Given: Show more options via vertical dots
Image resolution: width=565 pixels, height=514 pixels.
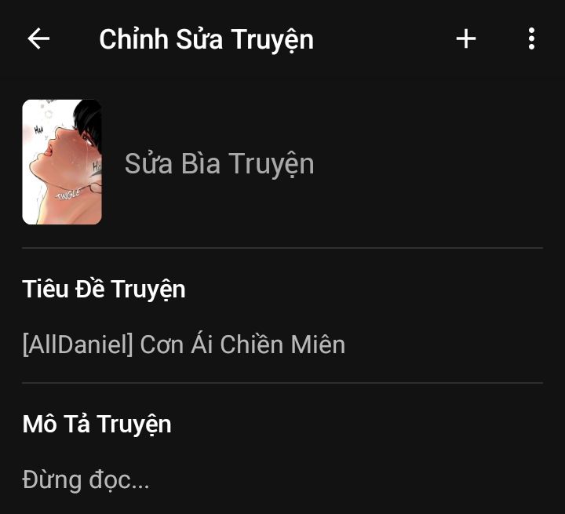Looking at the screenshot, I should (x=531, y=38).
